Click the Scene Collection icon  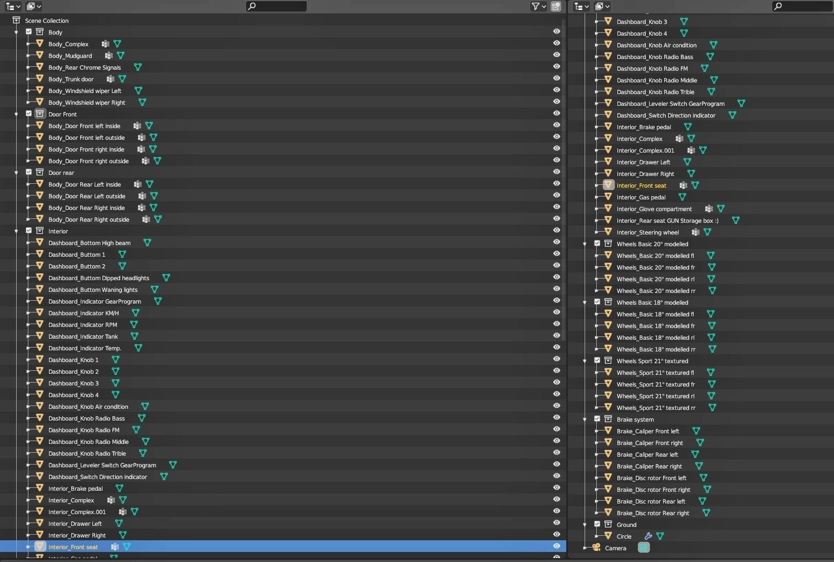click(16, 20)
